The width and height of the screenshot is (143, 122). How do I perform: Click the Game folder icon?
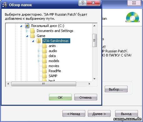pyautogui.click(x=33, y=36)
